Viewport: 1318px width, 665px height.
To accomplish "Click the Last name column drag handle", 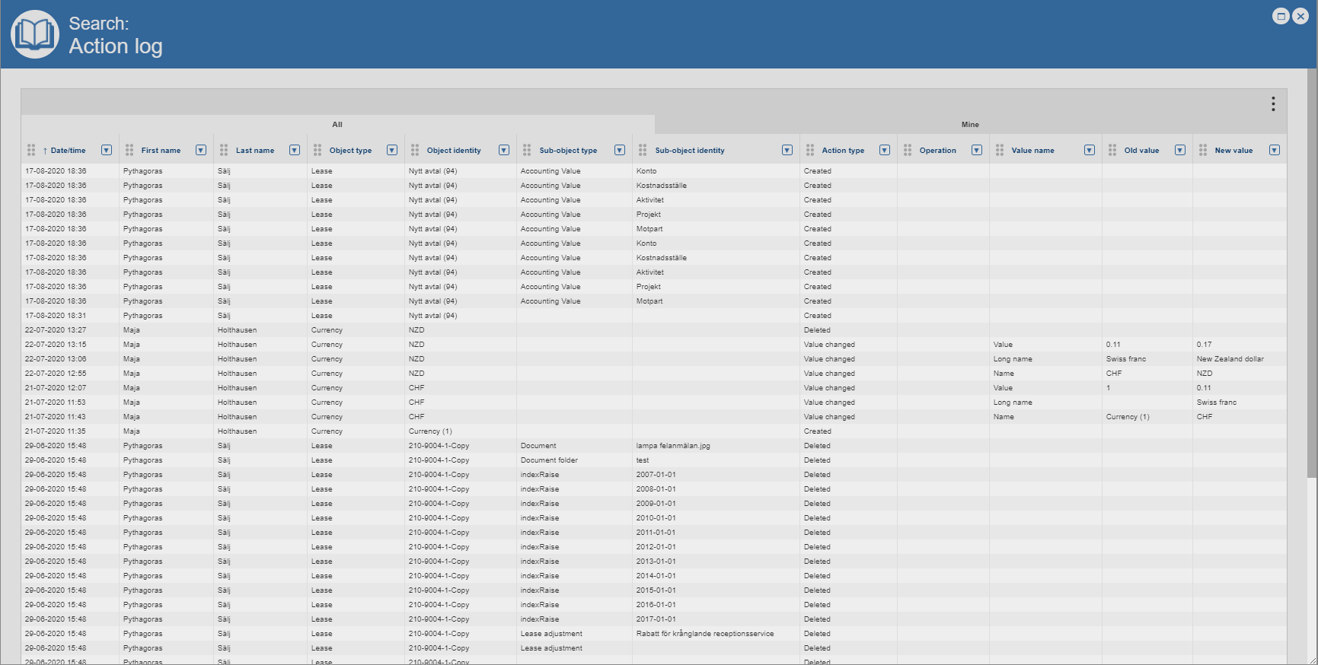I will [224, 150].
